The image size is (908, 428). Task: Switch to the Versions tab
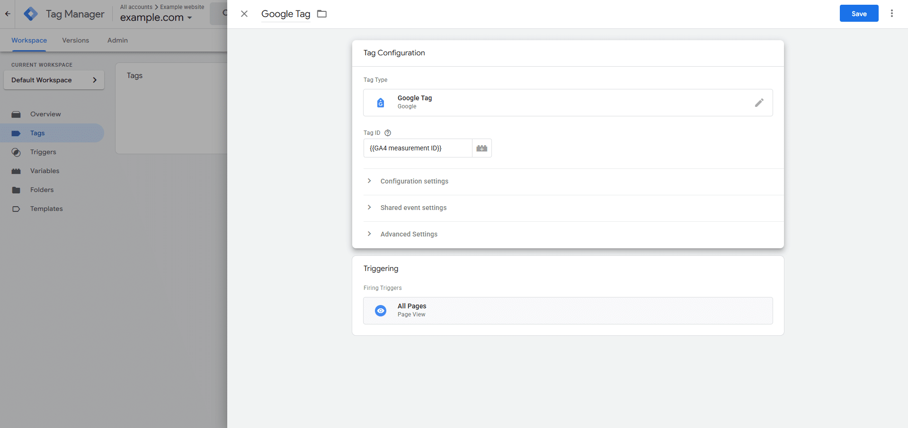coord(75,40)
